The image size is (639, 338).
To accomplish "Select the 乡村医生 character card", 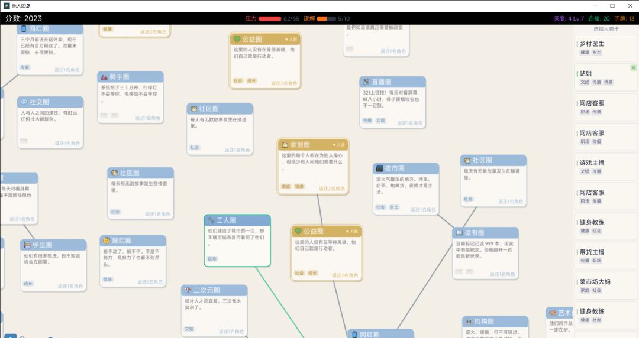I will [x=606, y=48].
